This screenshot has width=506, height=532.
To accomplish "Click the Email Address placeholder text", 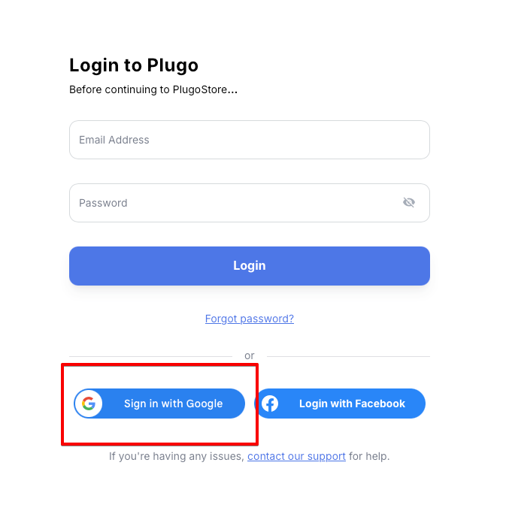I will (x=114, y=140).
